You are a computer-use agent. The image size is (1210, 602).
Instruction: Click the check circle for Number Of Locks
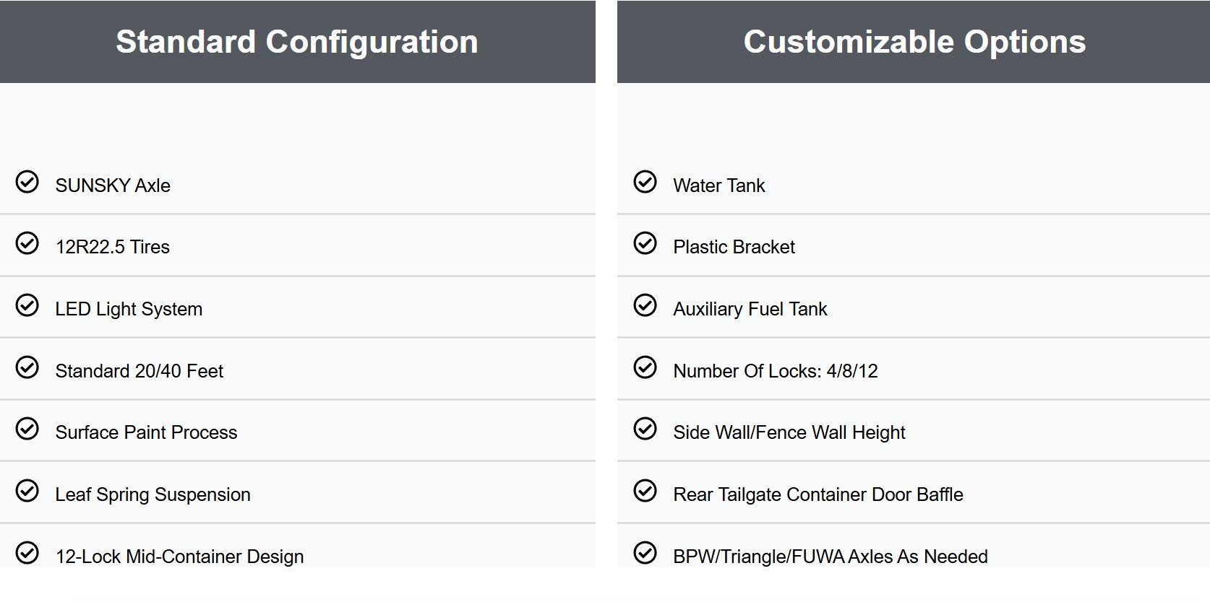click(x=645, y=367)
